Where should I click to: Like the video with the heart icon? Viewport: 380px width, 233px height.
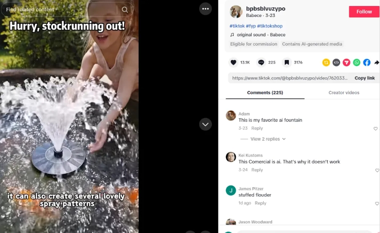(x=233, y=63)
